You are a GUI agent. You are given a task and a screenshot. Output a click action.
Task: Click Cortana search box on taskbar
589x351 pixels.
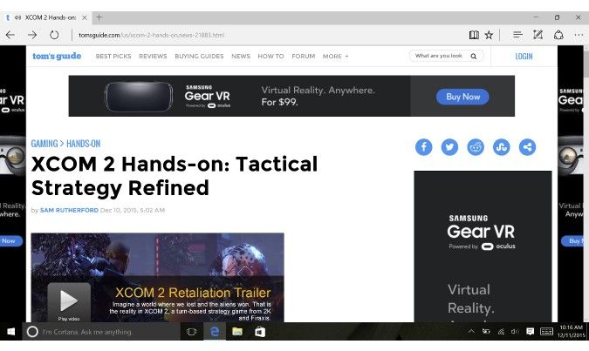[101, 332]
